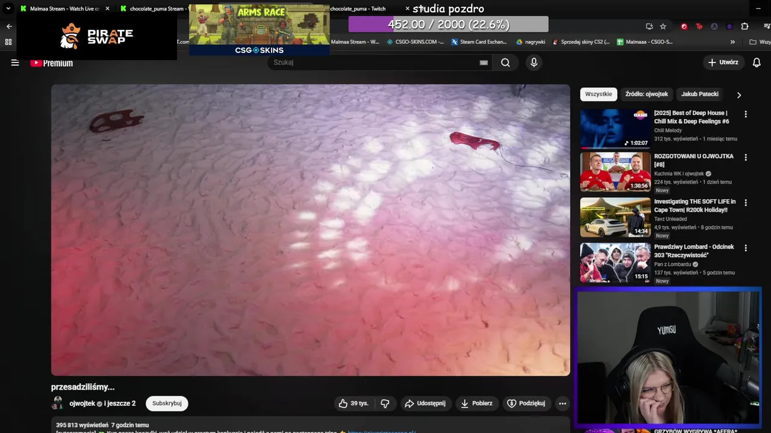Switch to the chocolate_puma Stream browser tab
The height and width of the screenshot is (433, 771).
[x=157, y=9]
